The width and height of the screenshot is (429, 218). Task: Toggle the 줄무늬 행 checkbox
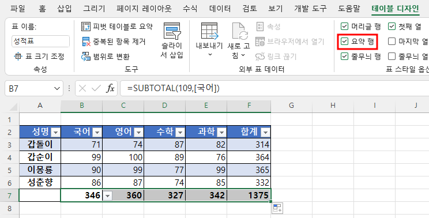[344, 57]
